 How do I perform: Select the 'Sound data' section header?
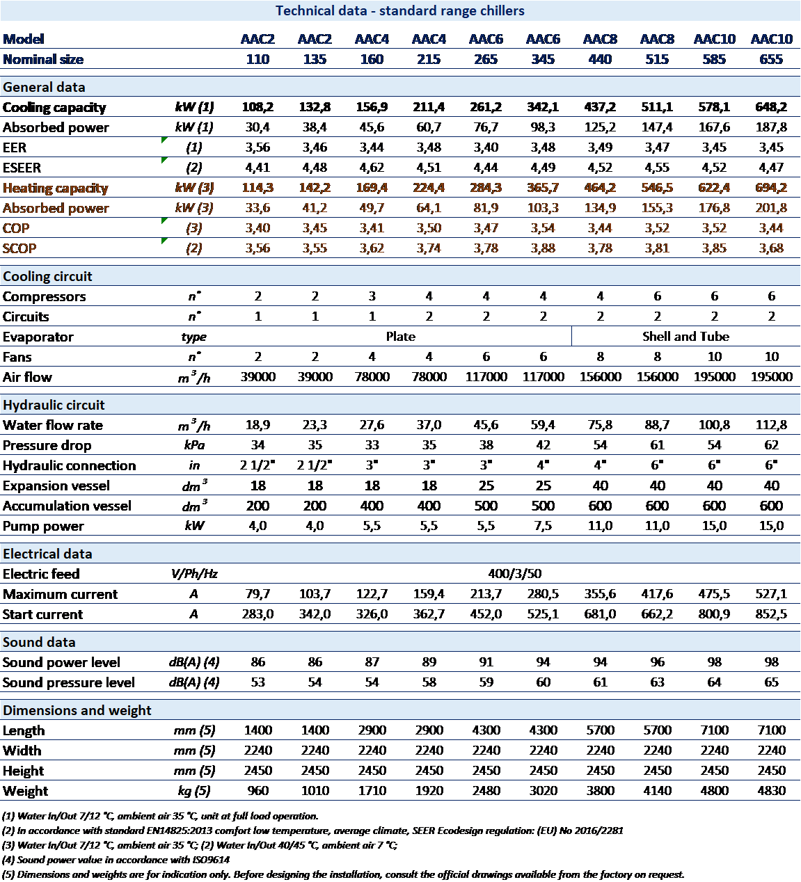pyautogui.click(x=39, y=642)
